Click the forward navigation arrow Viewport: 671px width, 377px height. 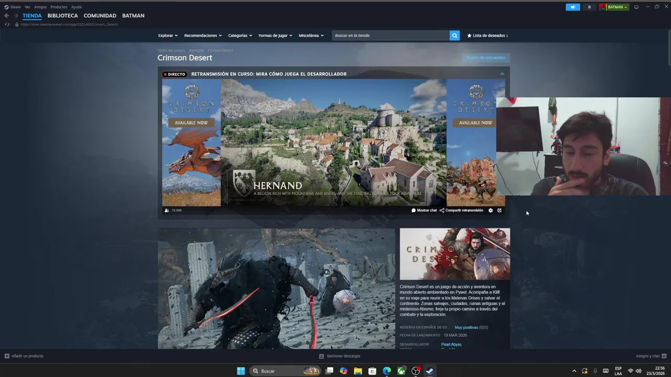(x=16, y=16)
